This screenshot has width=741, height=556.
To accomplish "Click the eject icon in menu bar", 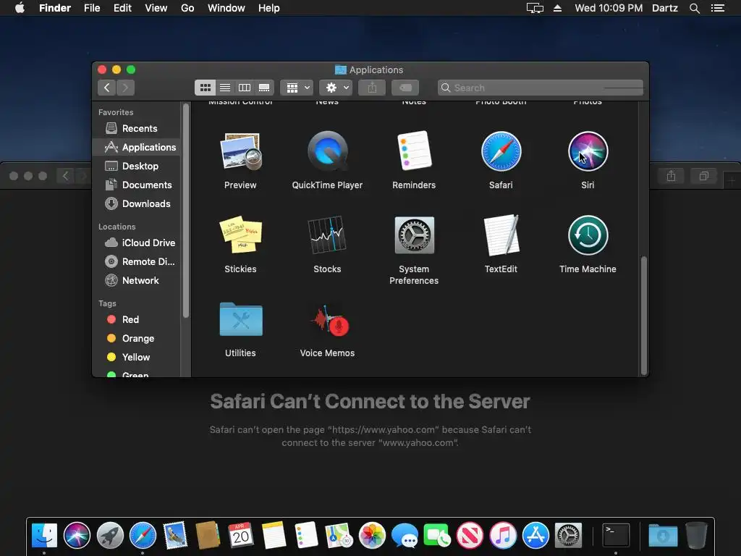I will [x=558, y=8].
